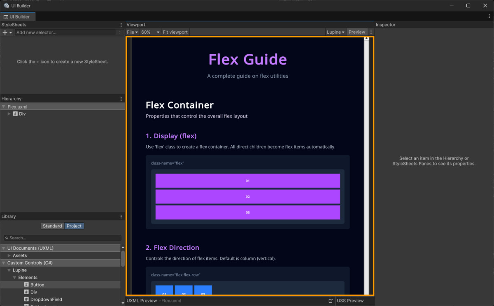This screenshot has height=306, width=494.
Task: Switch to the Standard tab in Library
Action: coord(52,226)
